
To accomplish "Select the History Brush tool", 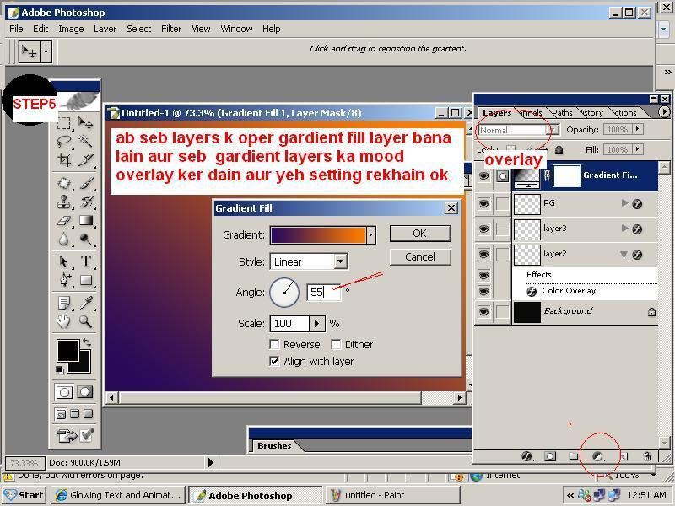I will pyautogui.click(x=86, y=202).
